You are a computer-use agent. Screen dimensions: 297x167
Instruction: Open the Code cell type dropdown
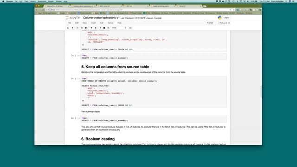pyautogui.click(x=119, y=28)
